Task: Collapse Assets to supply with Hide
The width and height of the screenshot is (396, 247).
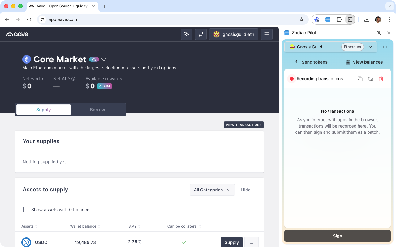Action: 249,190
